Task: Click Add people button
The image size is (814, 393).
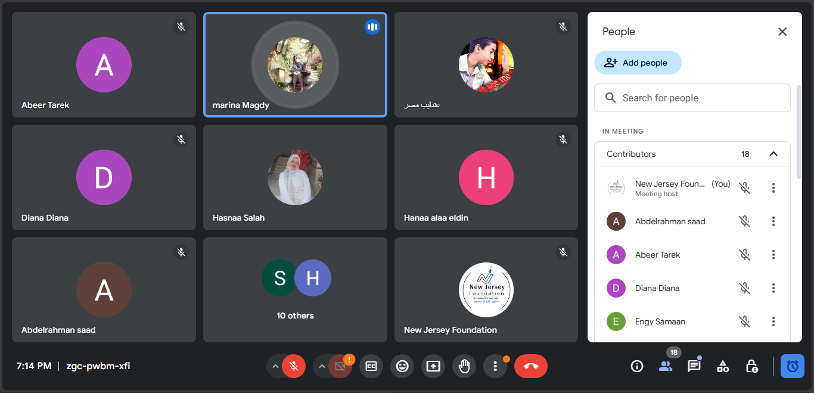Action: [638, 63]
